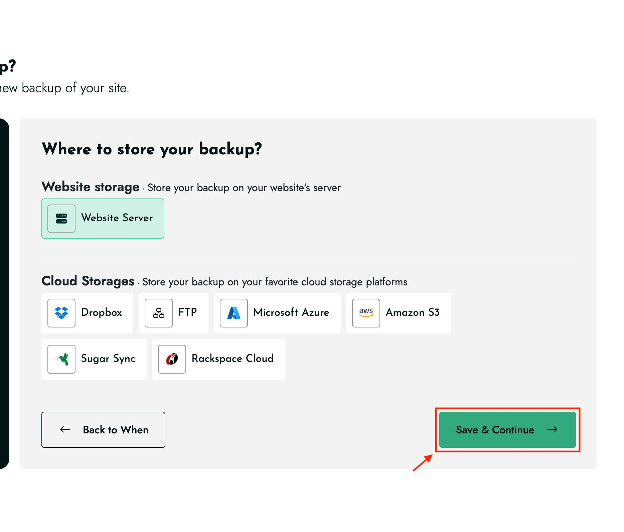Click the FTP network icon
Image resolution: width=624 pixels, height=532 pixels.
(159, 313)
